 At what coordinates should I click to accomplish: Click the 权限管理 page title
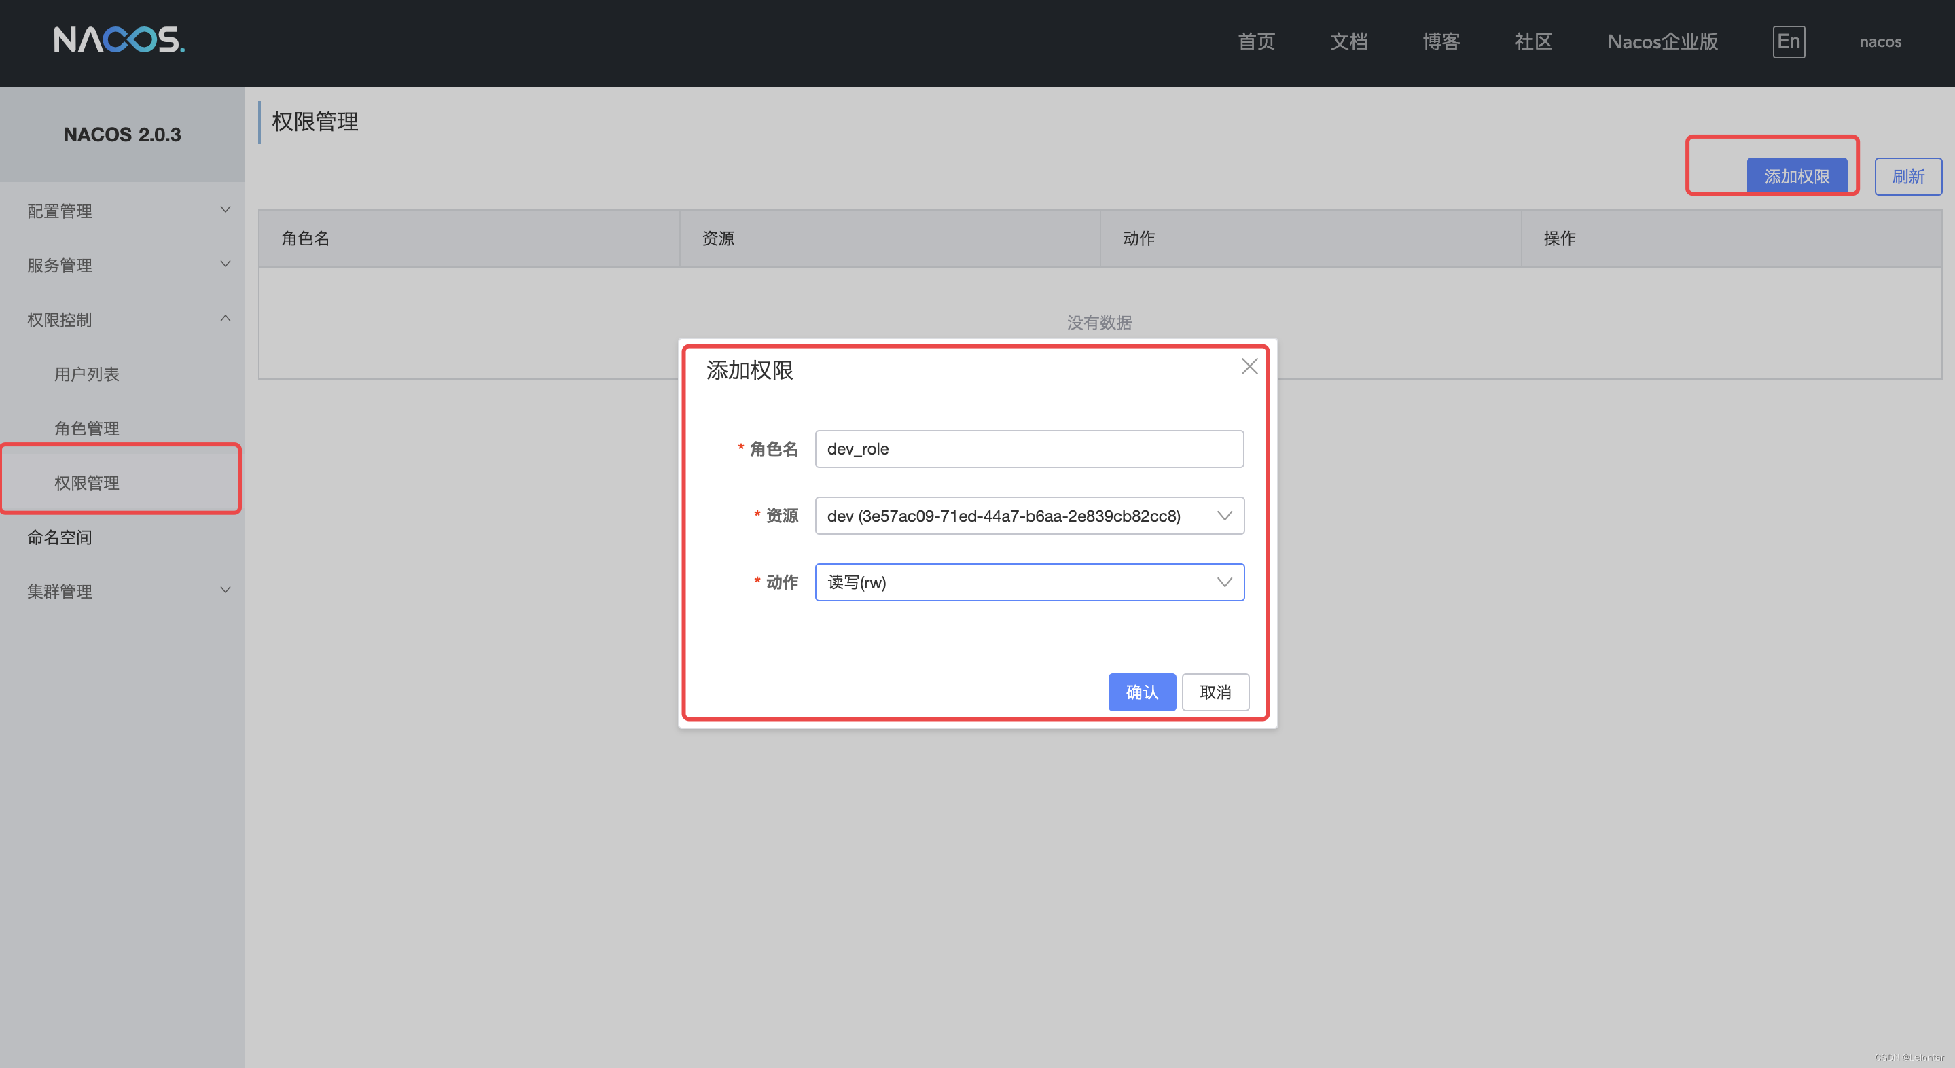pyautogui.click(x=315, y=122)
